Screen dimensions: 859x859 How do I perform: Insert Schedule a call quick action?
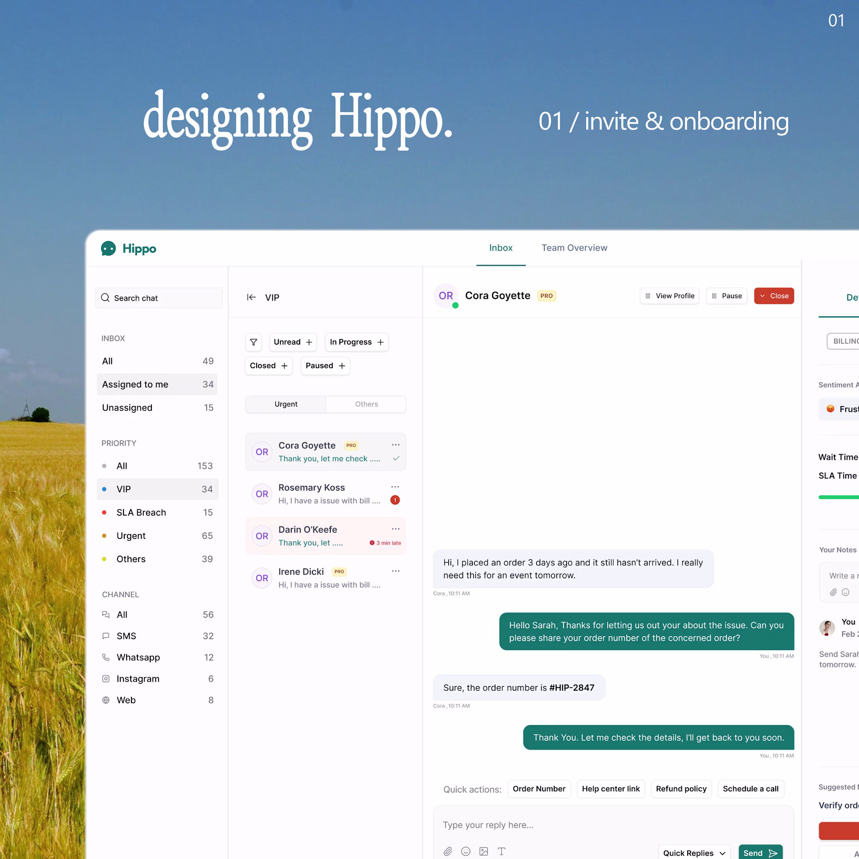750,789
